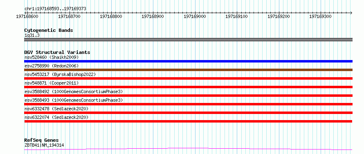Open esv3588493 (1000GenomesConsortiumPhase3) label
The width and height of the screenshot is (364, 154).
tap(74, 100)
